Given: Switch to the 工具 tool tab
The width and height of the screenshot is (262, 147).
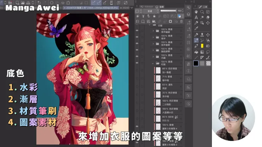Looking at the screenshot, I should pyautogui.click(x=203, y=7).
